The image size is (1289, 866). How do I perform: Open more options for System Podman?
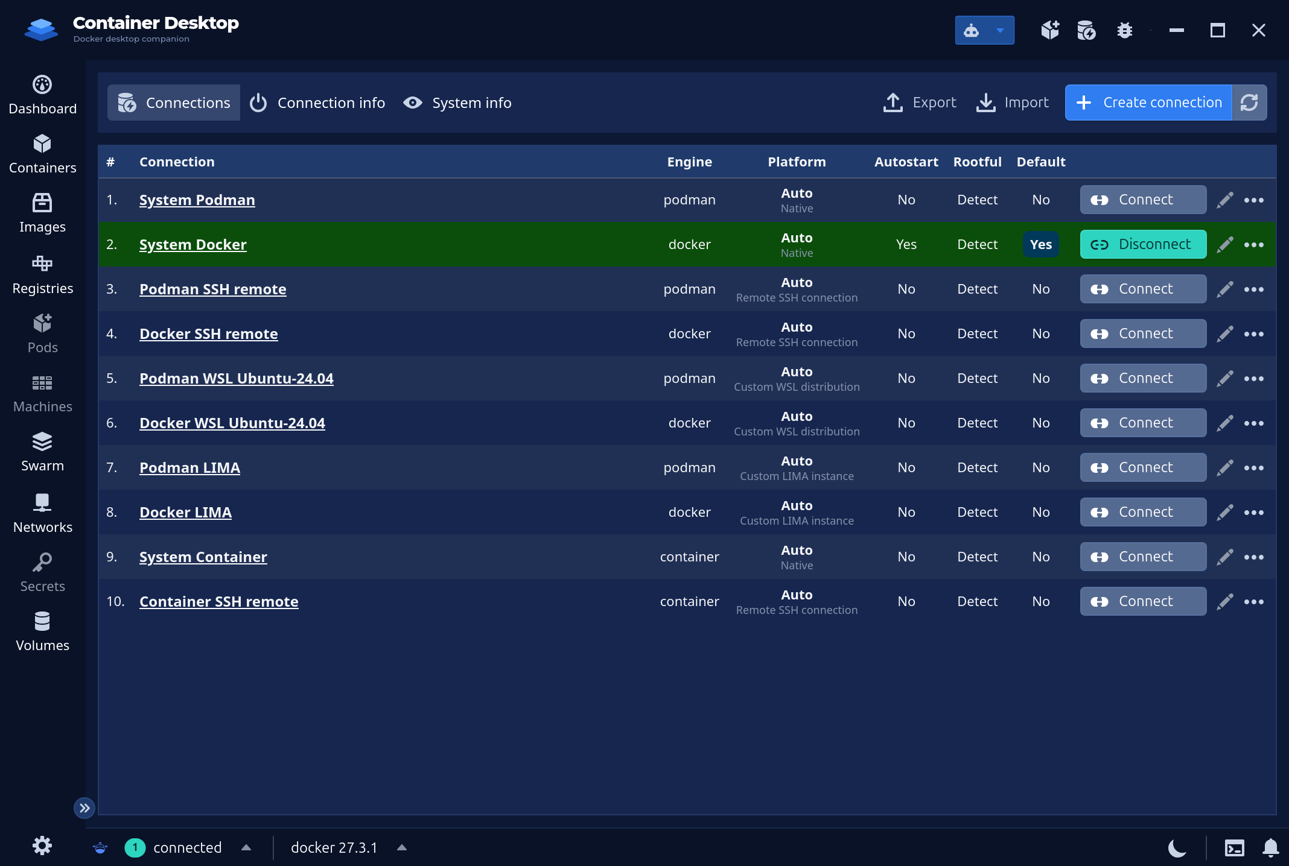[x=1254, y=200]
